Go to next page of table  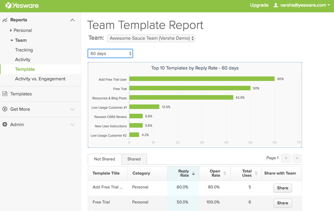click(297, 158)
